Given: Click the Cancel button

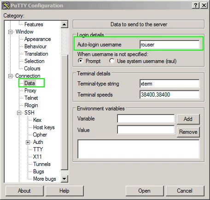Looking at the screenshot, I should [x=185, y=191].
